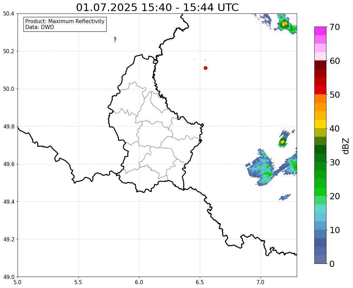Click the latitude tick label "50.2"
353x288 pixels.
tap(9, 51)
